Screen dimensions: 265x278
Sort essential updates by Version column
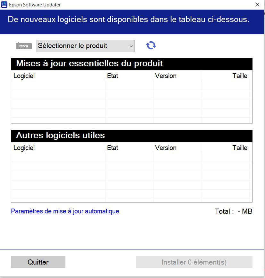tap(177, 76)
